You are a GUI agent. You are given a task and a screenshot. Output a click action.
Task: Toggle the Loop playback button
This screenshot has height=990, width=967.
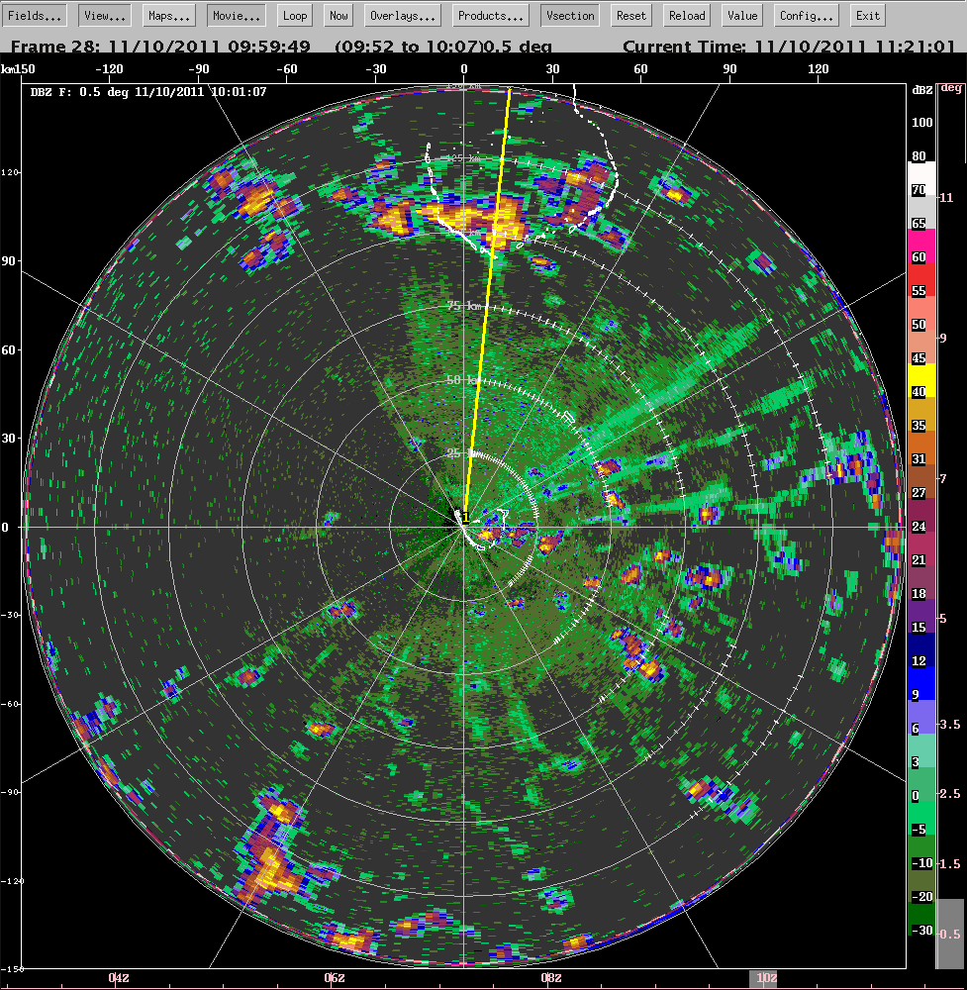(x=295, y=15)
